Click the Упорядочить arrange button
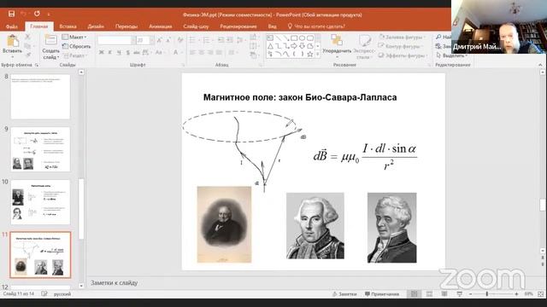 (337, 45)
